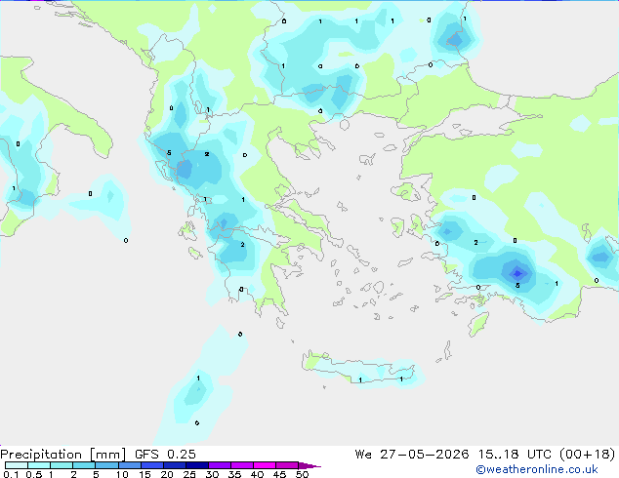
Task: Click the 'GFS 0.25' model label
Action: 165,455
